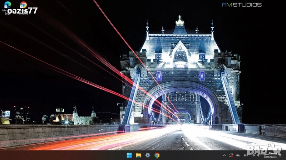Image resolution: width=286 pixels, height=160 pixels.
Task: Open the Windows Start menu
Action: coord(129,155)
